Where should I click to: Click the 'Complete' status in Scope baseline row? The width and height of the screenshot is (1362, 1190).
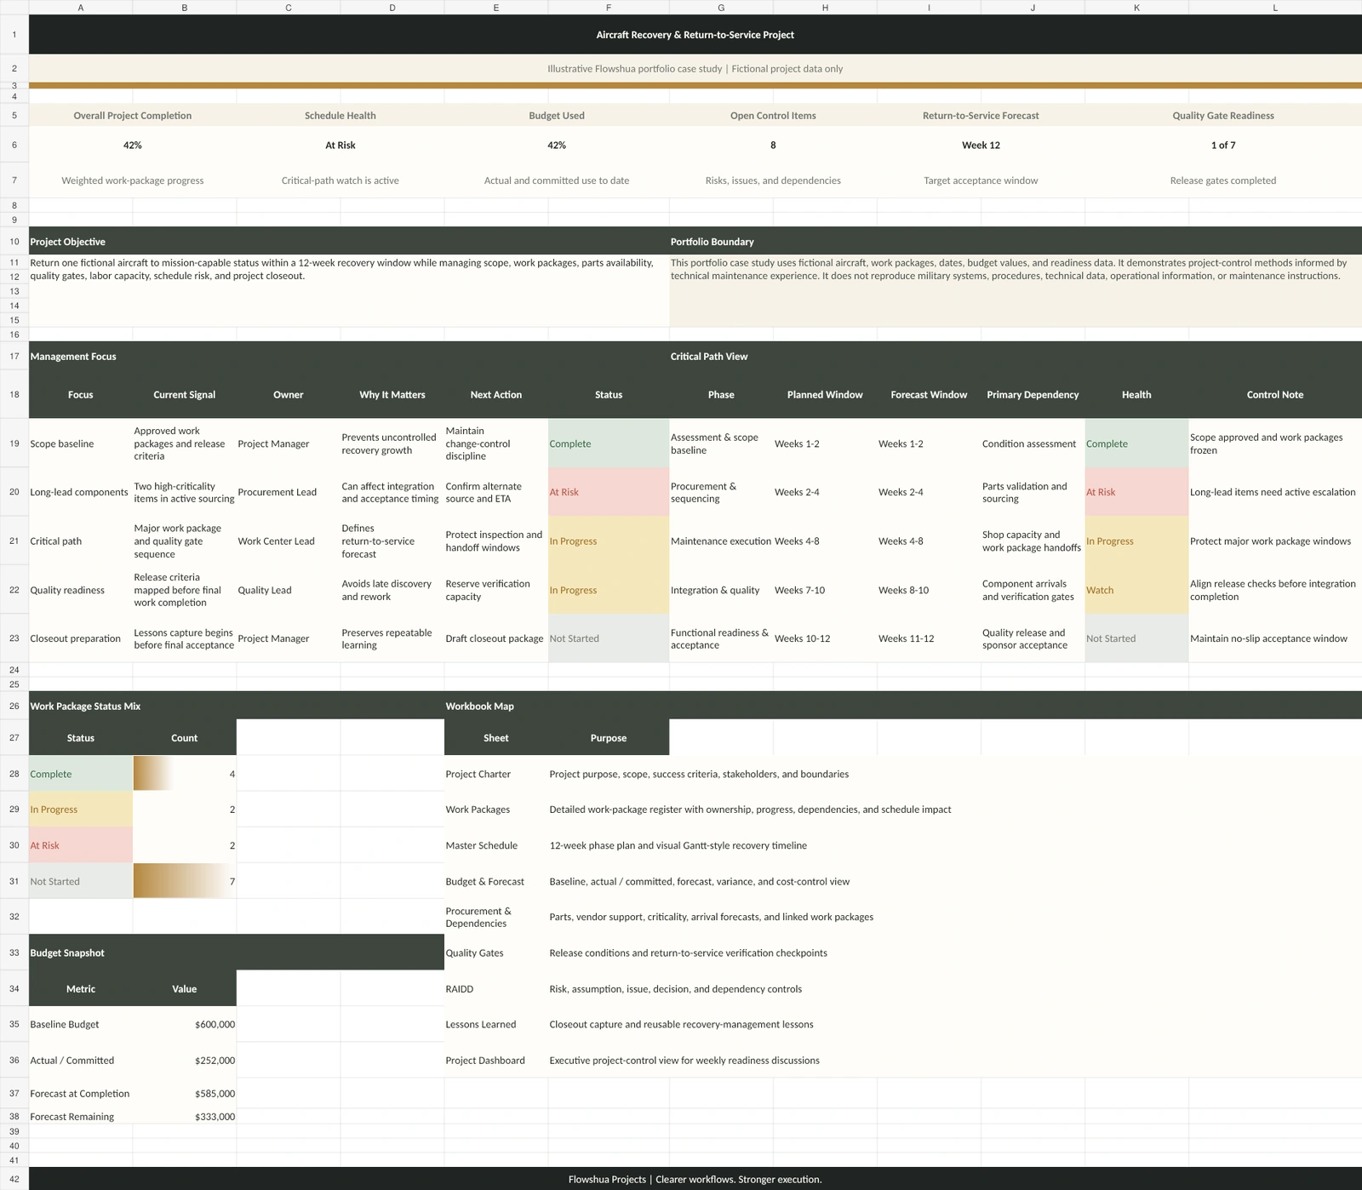point(609,443)
